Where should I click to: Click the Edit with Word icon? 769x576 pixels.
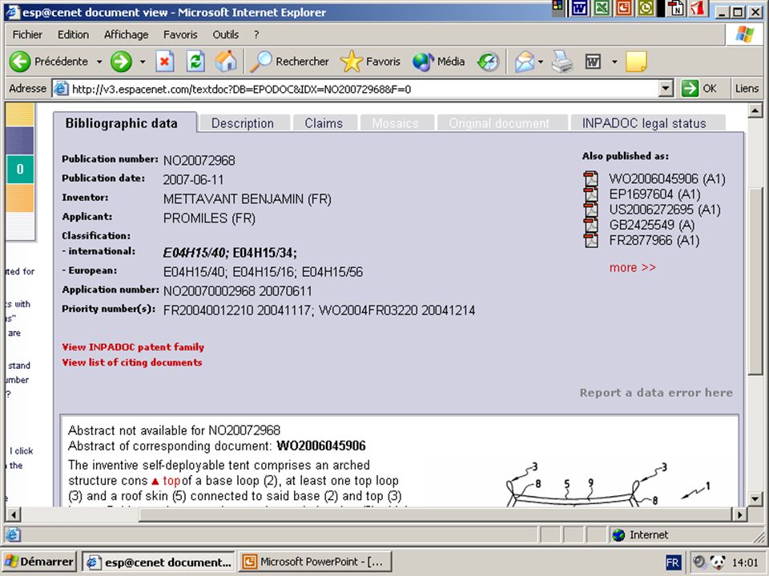point(593,62)
